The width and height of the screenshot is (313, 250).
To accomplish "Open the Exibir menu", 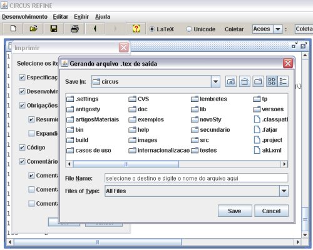I will [81, 17].
